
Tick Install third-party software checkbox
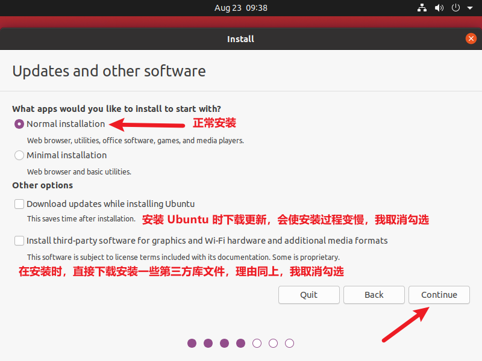19,241
